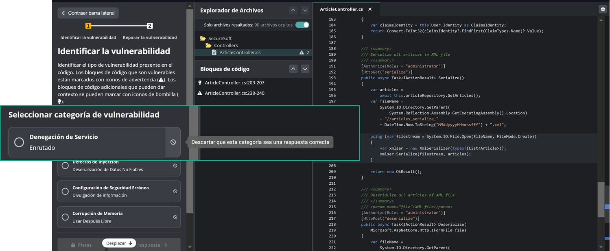Screen dimensions: 610x251
Task: Discard the Configuración de Seguridad Errónea category
Action: (x=175, y=191)
